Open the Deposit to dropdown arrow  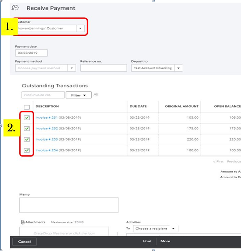178,68
